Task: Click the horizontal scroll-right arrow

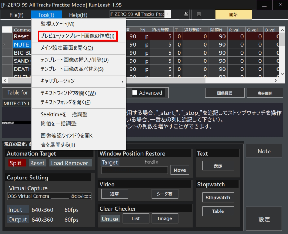Action: [x=276, y=81]
